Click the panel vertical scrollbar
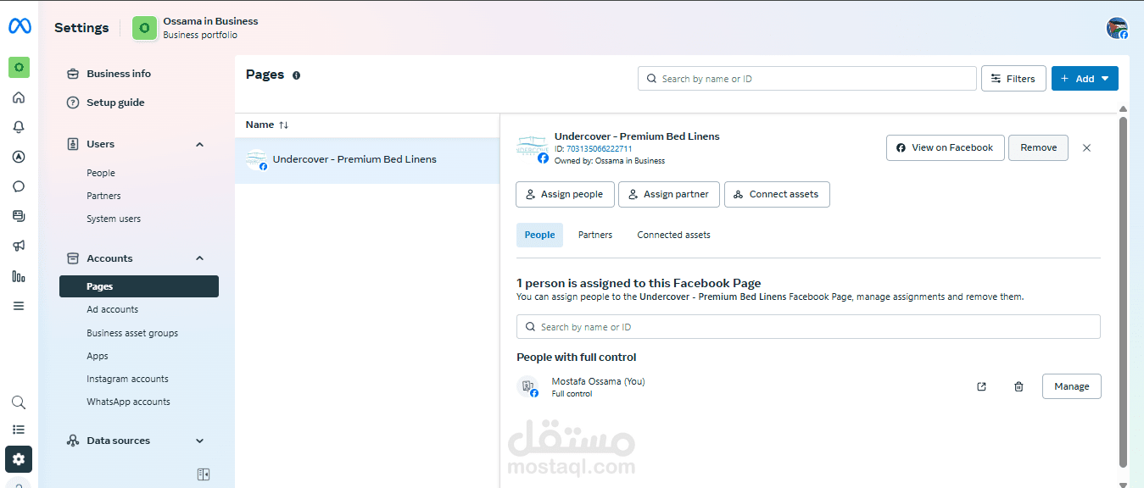 point(1124,292)
